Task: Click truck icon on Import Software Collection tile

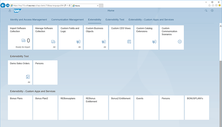Action: click(23, 41)
